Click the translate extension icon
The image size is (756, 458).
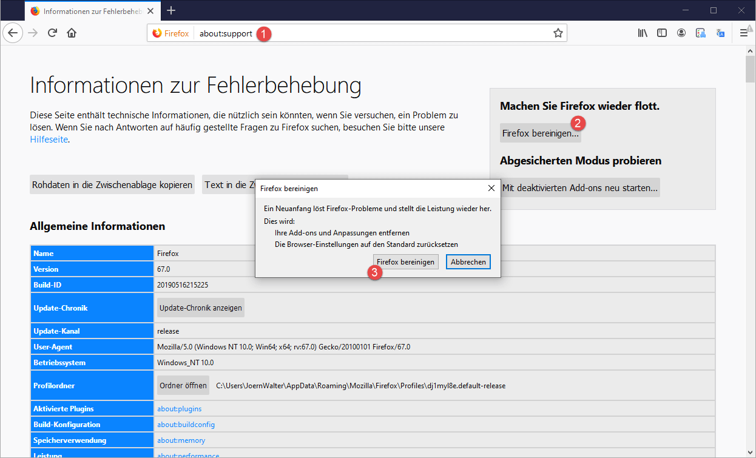pyautogui.click(x=720, y=33)
